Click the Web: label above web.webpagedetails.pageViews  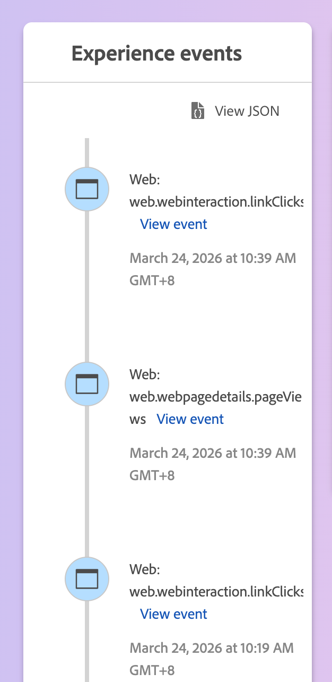click(145, 374)
